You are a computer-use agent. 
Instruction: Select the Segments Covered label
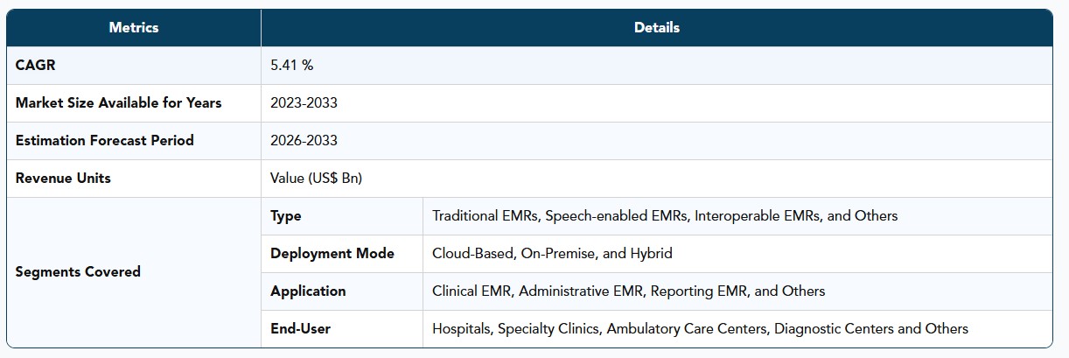(x=78, y=271)
